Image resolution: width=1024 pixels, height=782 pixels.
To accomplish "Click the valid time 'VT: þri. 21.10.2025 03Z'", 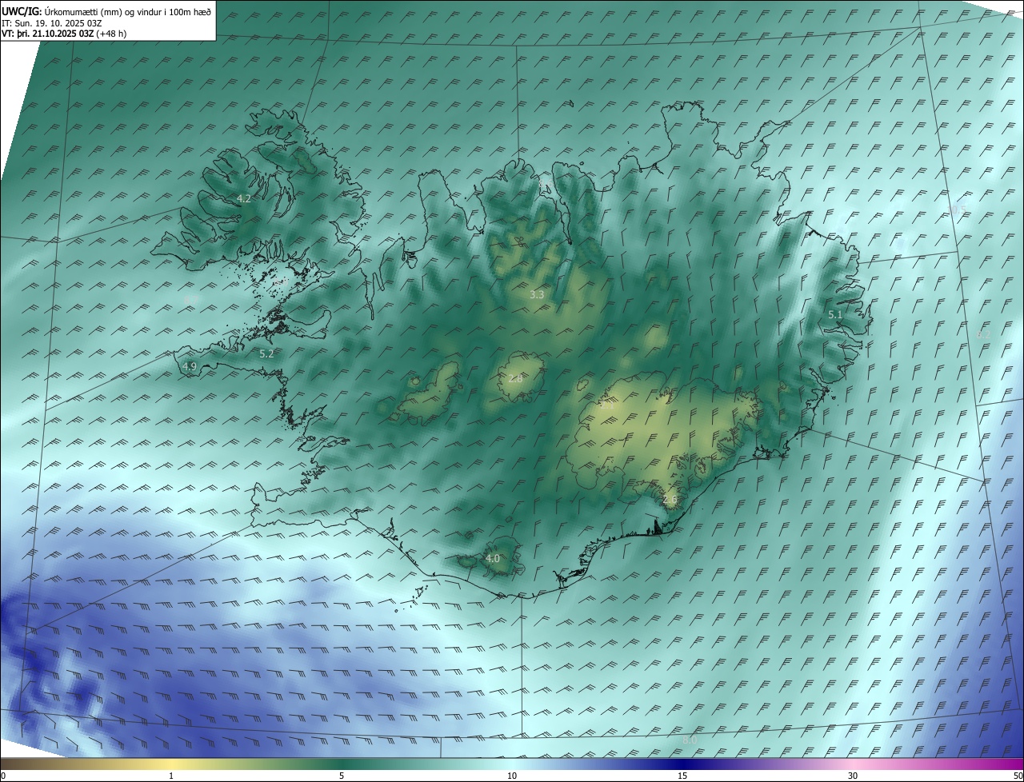I will click(x=48, y=34).
